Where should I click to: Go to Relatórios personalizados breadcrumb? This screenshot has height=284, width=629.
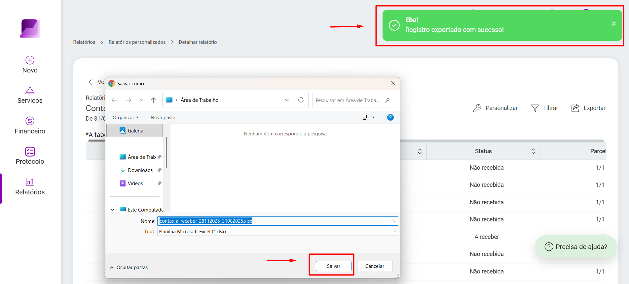click(x=137, y=42)
